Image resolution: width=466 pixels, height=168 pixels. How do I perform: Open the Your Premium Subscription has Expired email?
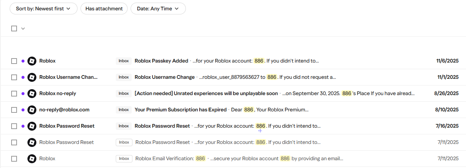pos(180,110)
